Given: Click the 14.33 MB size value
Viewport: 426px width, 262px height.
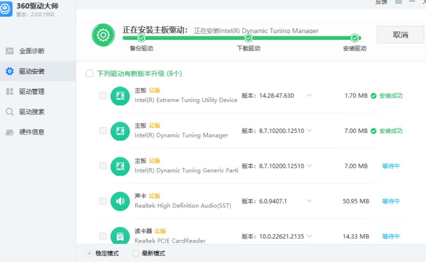Looking at the screenshot, I should (x=356, y=236).
